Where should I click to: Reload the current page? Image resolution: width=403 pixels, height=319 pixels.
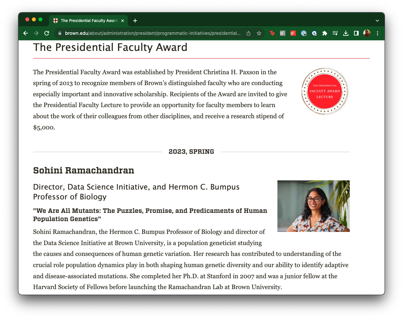pyautogui.click(x=47, y=33)
